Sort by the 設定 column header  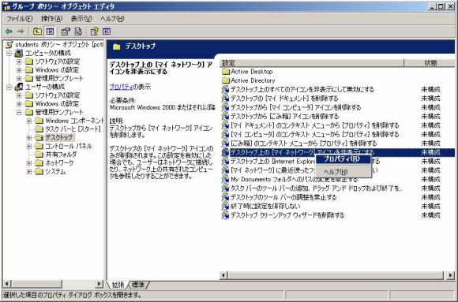coord(312,63)
